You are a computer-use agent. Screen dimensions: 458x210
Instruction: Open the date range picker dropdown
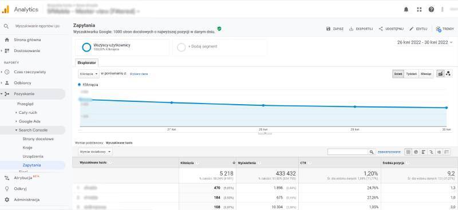[425, 42]
